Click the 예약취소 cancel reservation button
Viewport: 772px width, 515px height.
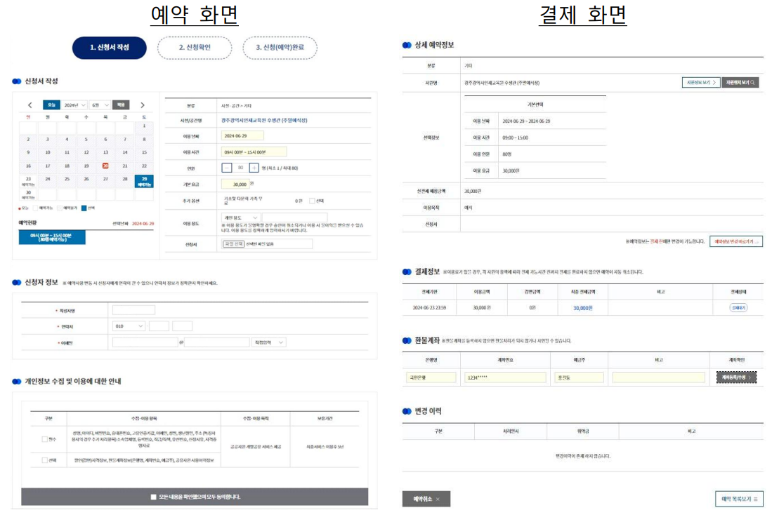(426, 499)
